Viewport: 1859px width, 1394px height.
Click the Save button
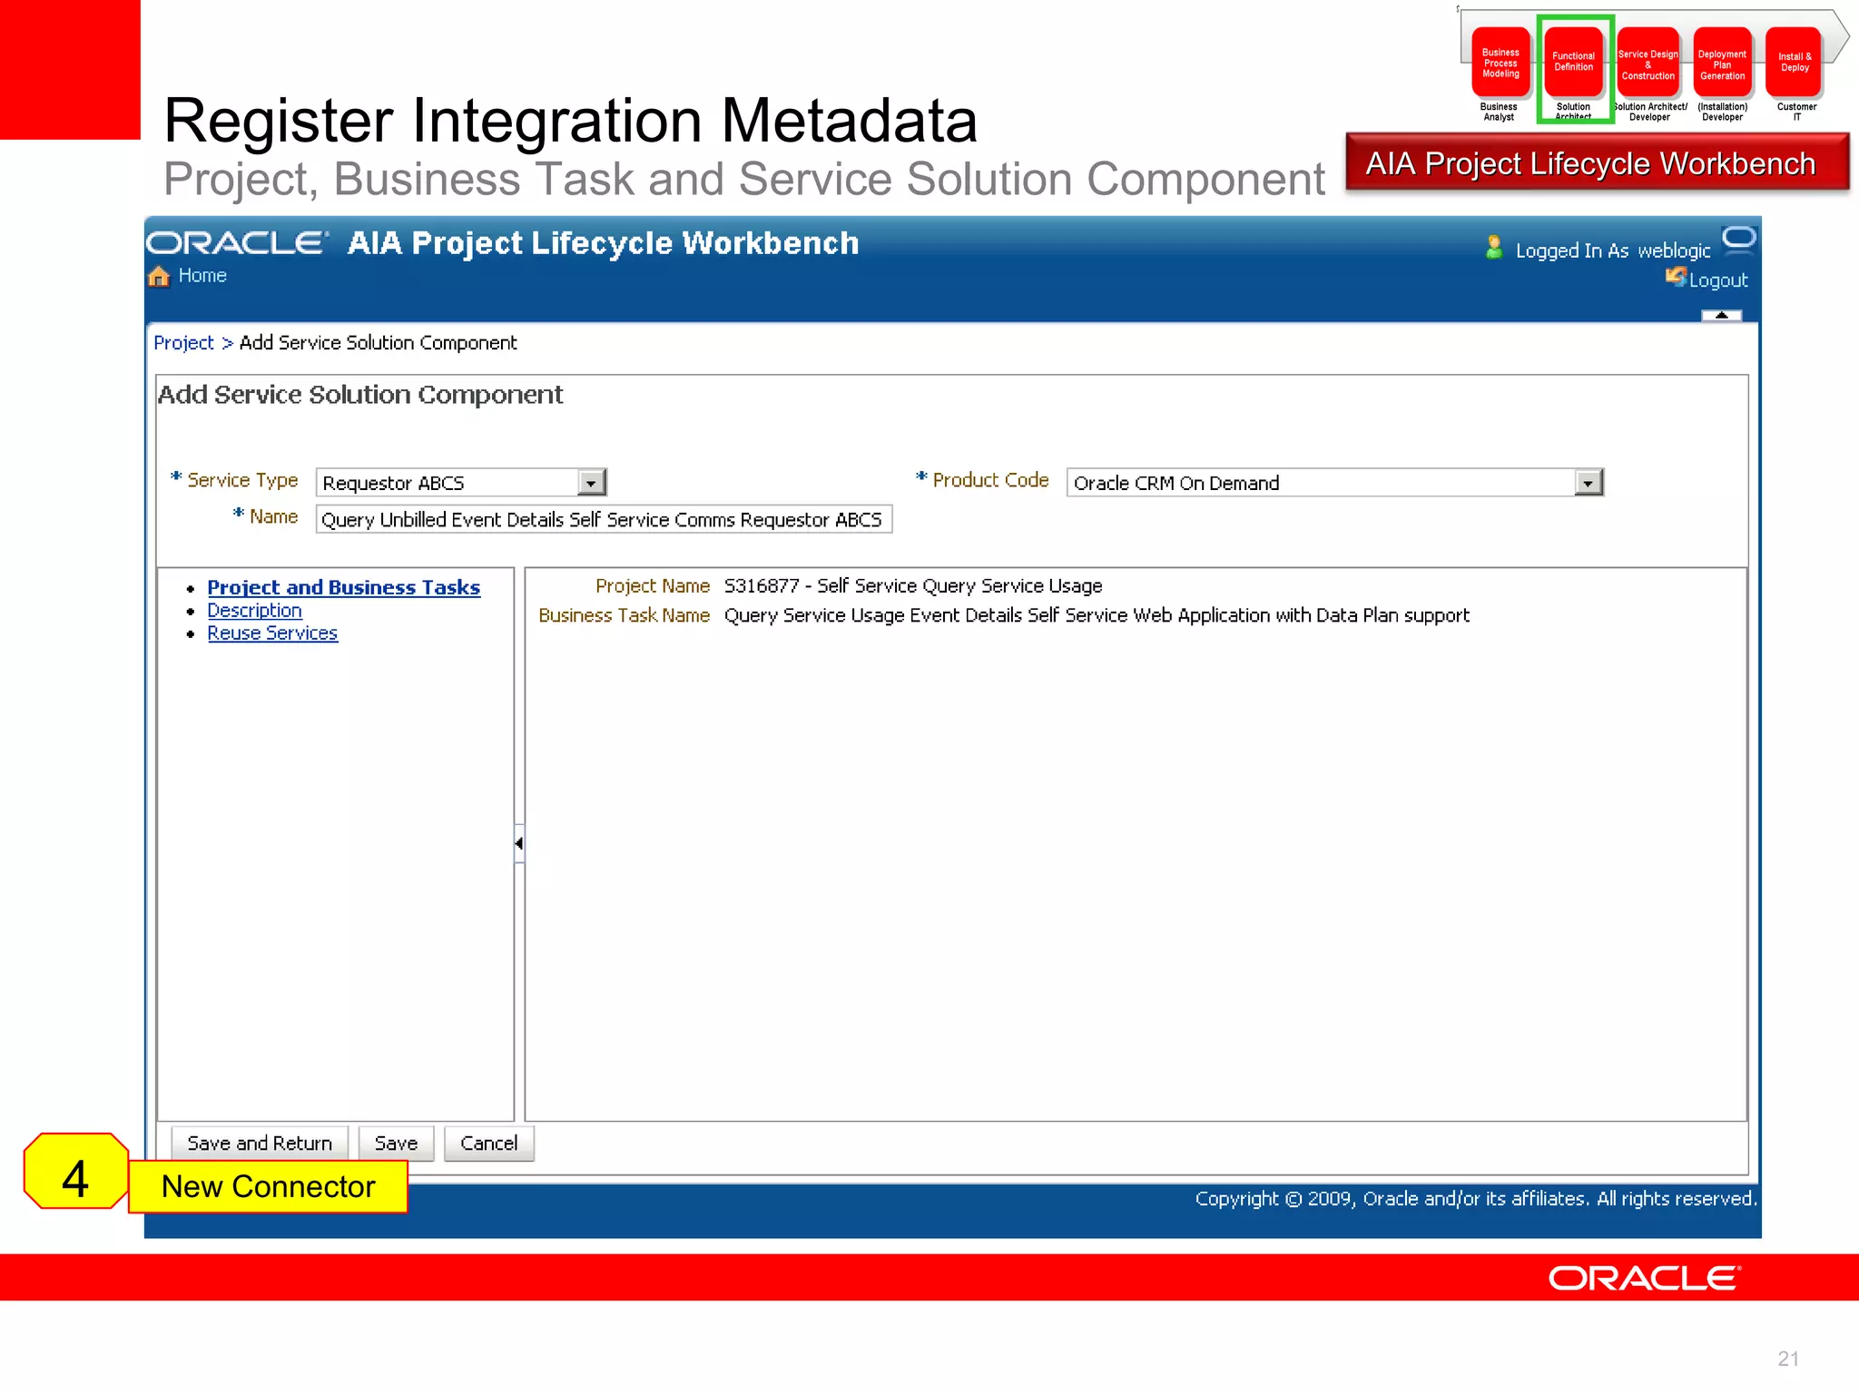coord(396,1144)
